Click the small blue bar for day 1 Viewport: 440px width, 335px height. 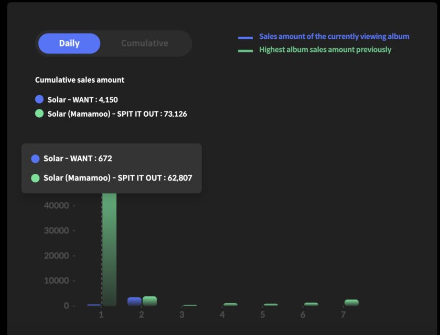tap(94, 305)
